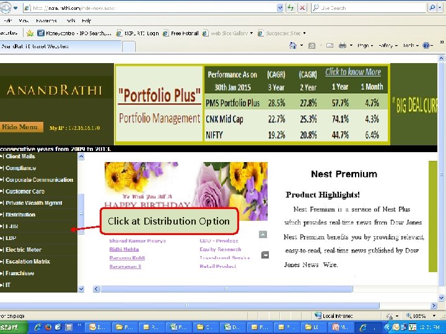Click page horizontal scrollbar right arrow
The width and height of the screenshot is (446, 334).
click(434, 306)
